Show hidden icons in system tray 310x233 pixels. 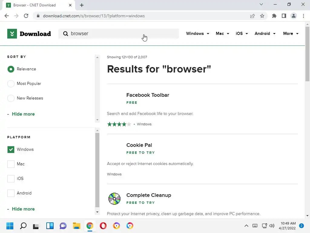pos(246,226)
